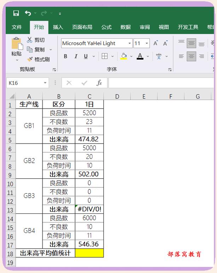This screenshot has width=217, height=273.
Task: Switch to the 数据 ribbon tab
Action: (x=126, y=27)
